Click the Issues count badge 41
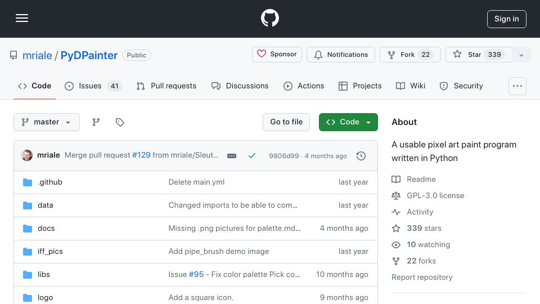The width and height of the screenshot is (540, 304). [114, 86]
